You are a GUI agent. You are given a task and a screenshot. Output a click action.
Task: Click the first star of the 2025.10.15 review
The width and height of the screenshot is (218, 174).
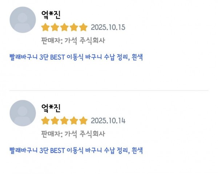[x=45, y=27]
